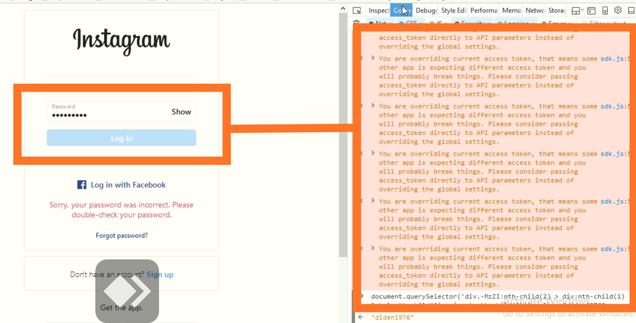Click the "Sorry, your password was incorrect" message
This screenshot has width=636, height=323.
coord(121,210)
